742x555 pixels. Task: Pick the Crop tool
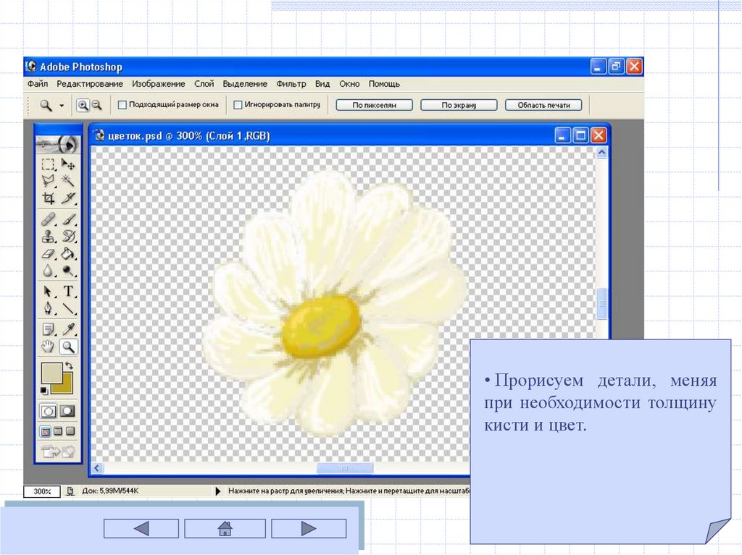point(49,198)
